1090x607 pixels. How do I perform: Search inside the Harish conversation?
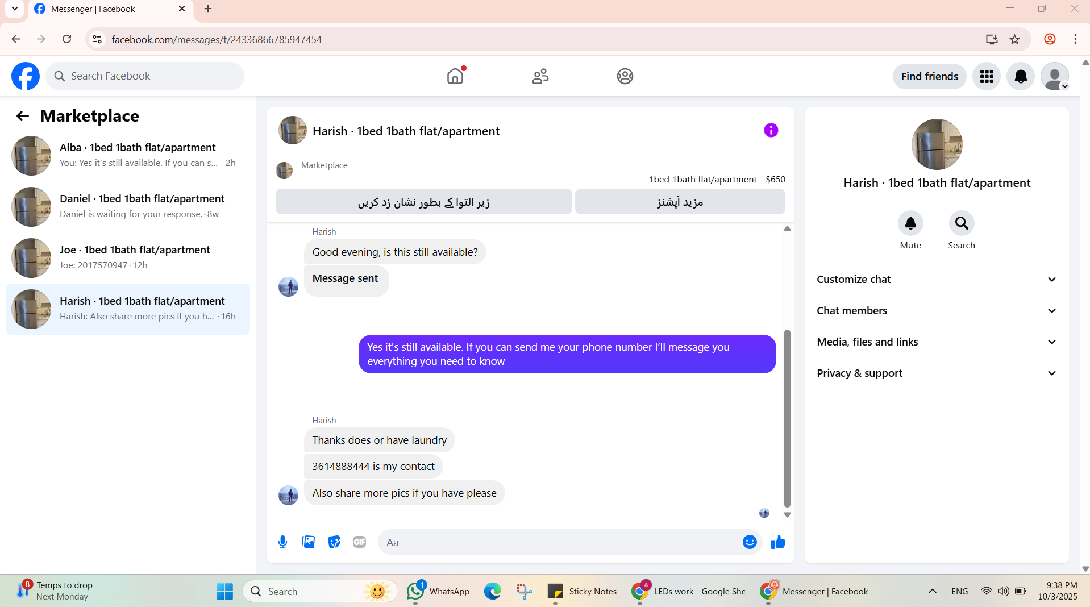pyautogui.click(x=962, y=223)
